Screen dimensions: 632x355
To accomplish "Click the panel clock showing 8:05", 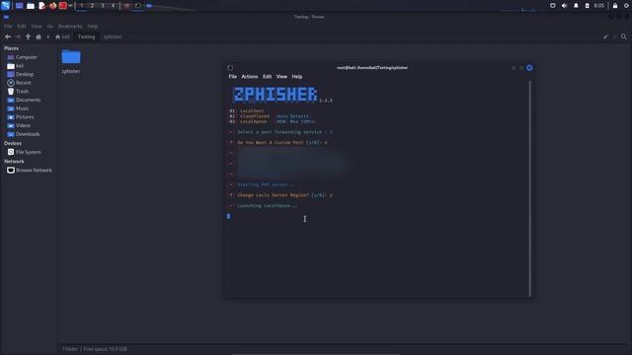I will point(599,6).
